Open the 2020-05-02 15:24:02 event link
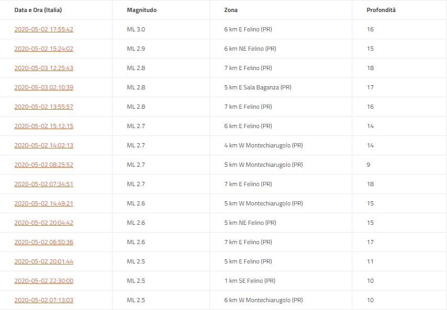Screen dimensions: 447x310 coord(43,49)
